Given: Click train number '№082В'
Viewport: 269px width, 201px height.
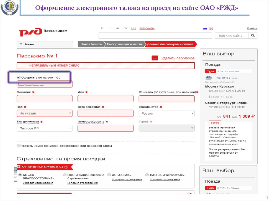Looking at the screenshot, I should tap(223, 78).
